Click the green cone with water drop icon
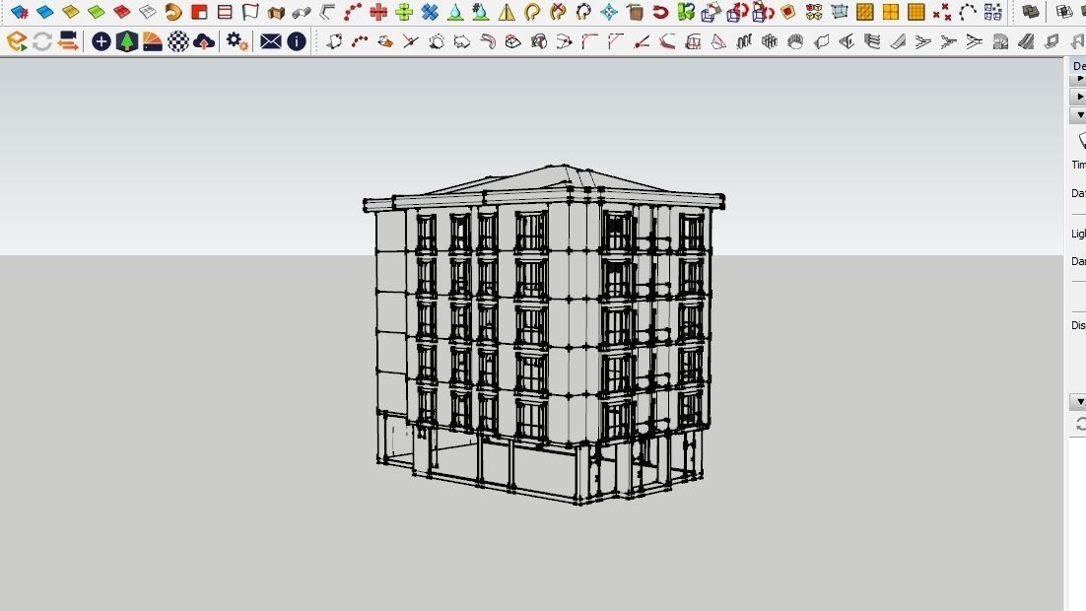Screen dimensions: 1086x611 [455, 12]
